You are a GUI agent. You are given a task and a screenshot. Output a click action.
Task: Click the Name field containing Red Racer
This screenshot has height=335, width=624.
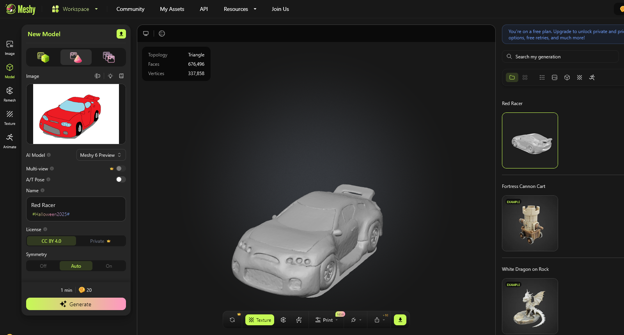76,209
